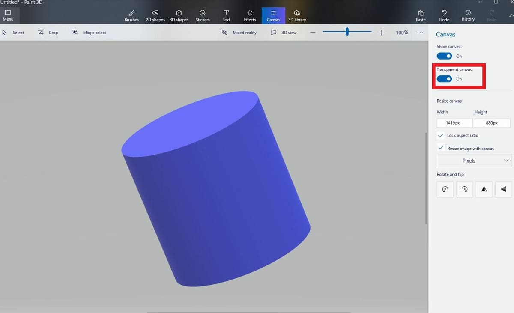Open the three-dots more options menu

click(420, 33)
